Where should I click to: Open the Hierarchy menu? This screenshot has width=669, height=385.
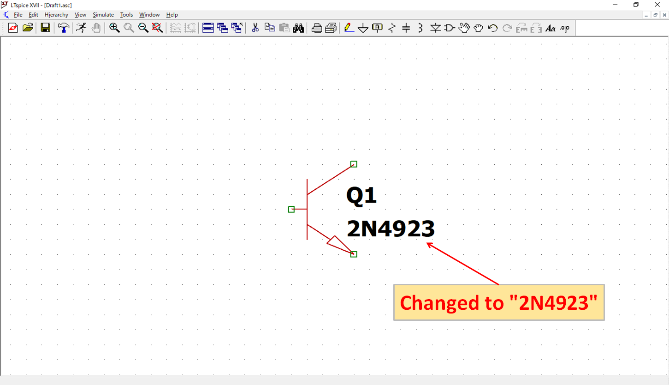click(x=56, y=14)
